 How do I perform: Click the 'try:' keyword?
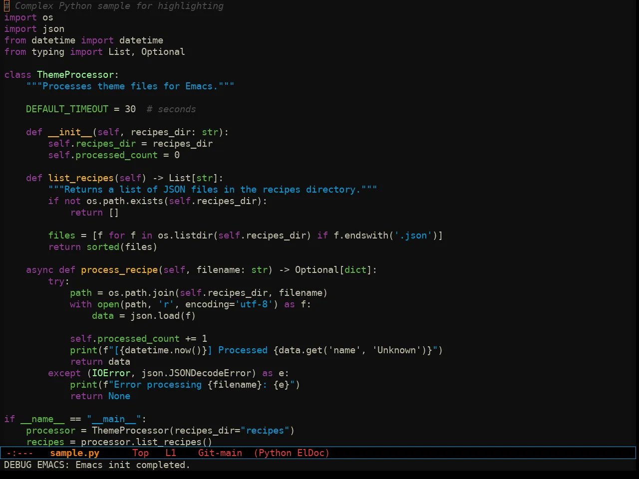(59, 281)
